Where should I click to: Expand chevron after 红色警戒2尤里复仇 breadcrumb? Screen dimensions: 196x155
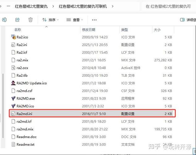click(53, 6)
